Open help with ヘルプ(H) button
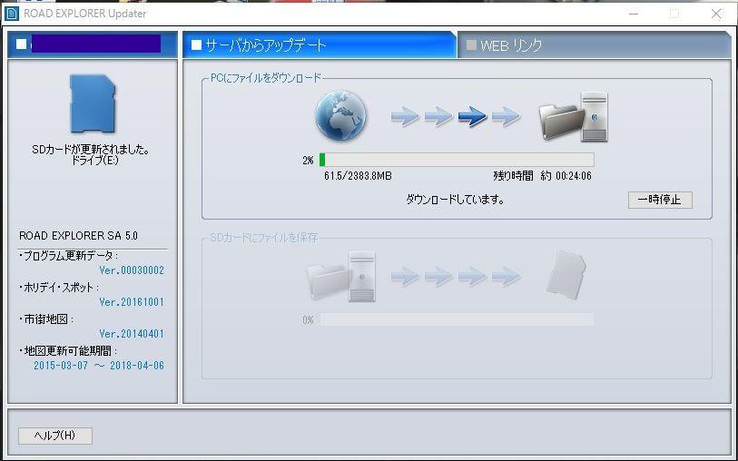The width and height of the screenshot is (738, 461). (x=55, y=436)
